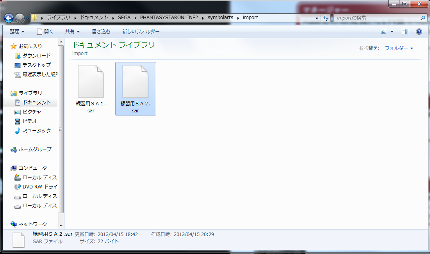Click the film icon beside ビデオ
This screenshot has height=254, width=430.
tap(18, 121)
